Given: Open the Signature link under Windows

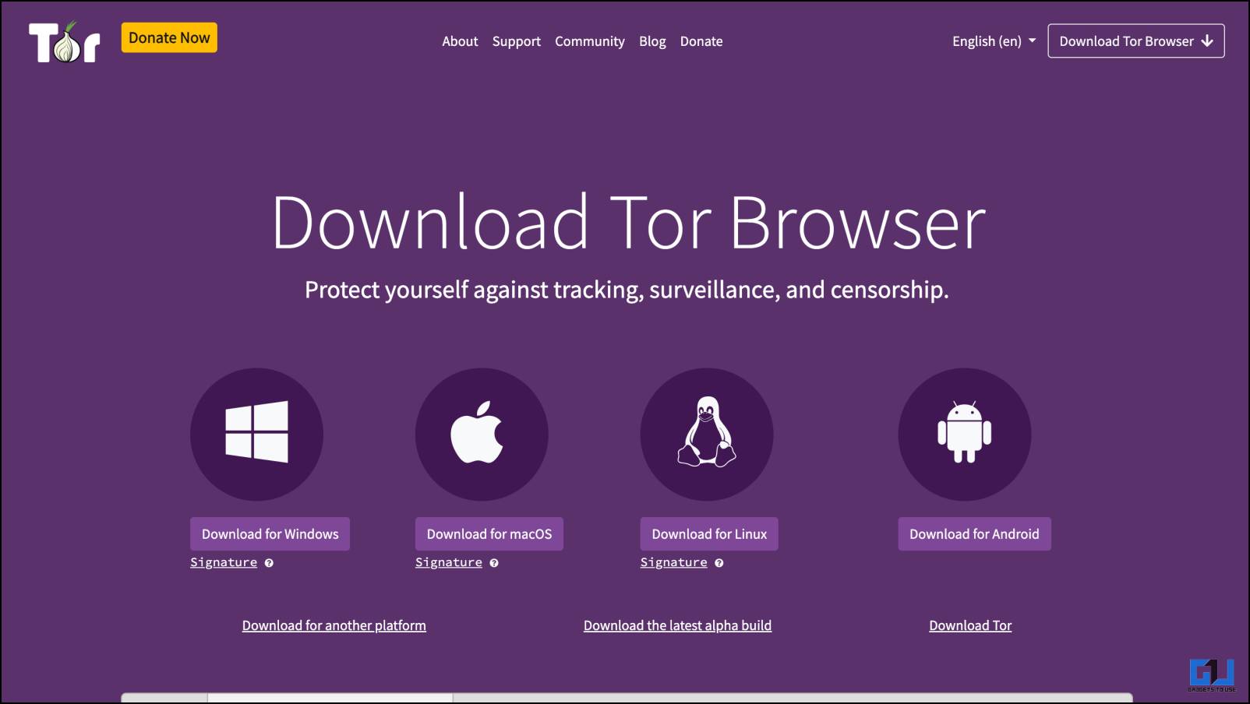Looking at the screenshot, I should [224, 562].
